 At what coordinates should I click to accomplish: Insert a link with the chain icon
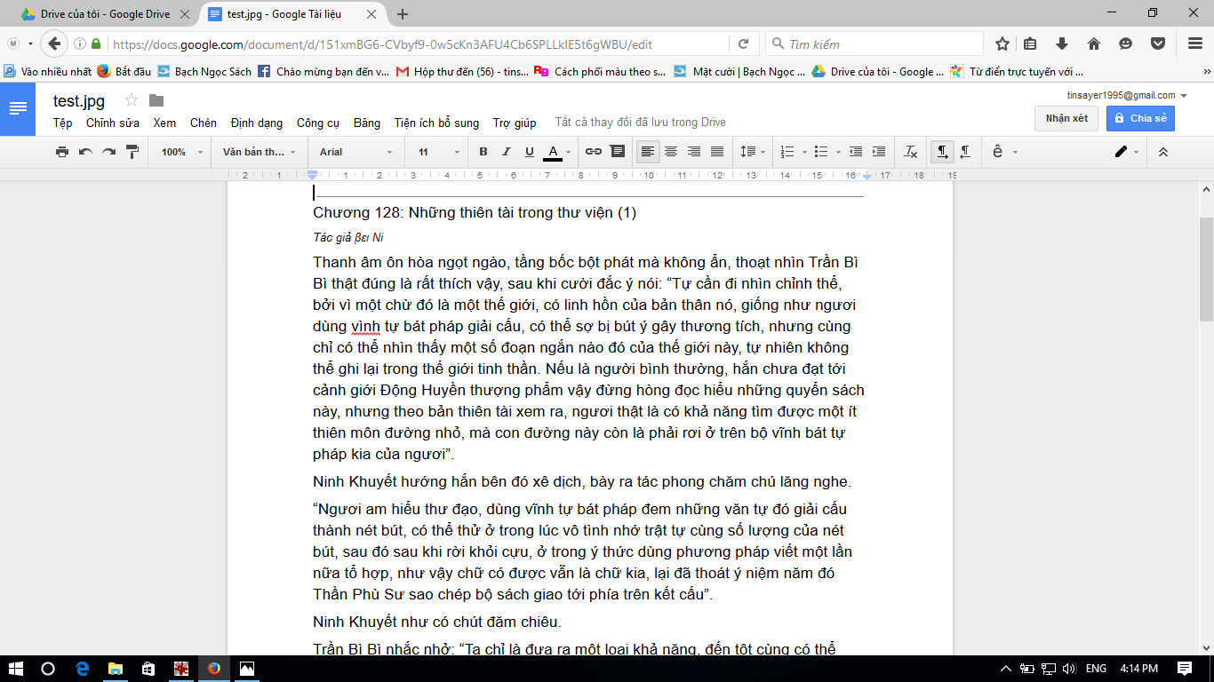coord(594,152)
